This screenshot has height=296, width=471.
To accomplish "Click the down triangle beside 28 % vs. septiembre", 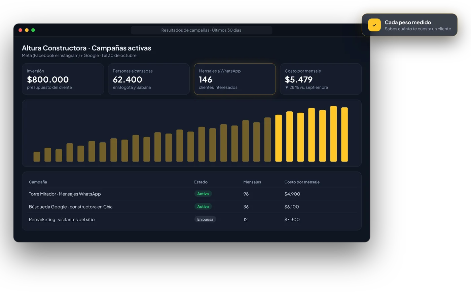I will click(x=287, y=87).
